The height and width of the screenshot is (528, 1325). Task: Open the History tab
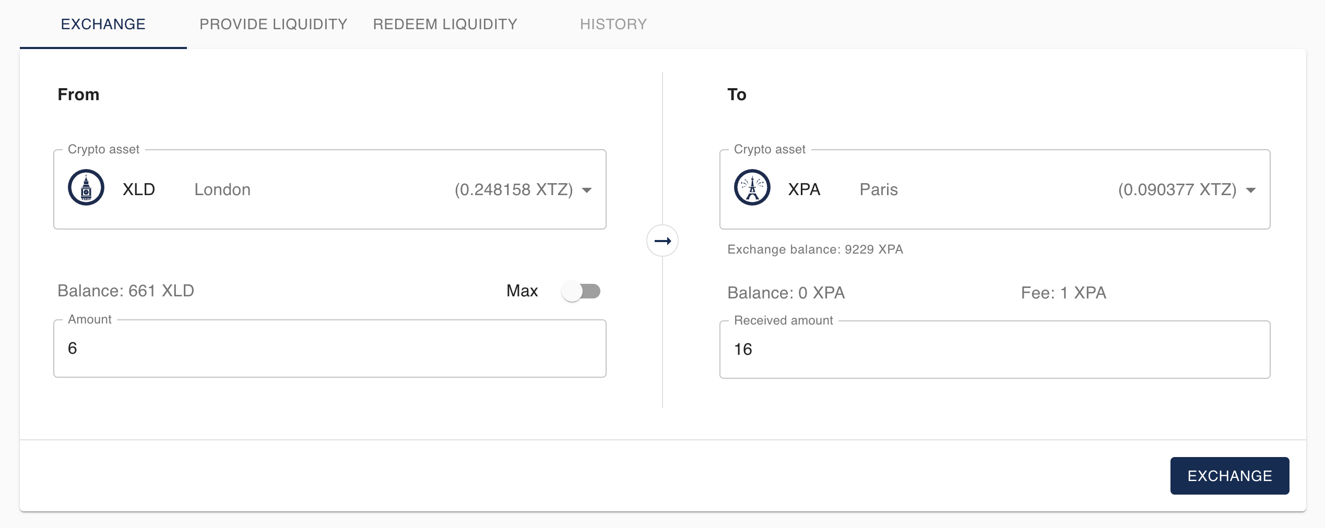pos(613,24)
